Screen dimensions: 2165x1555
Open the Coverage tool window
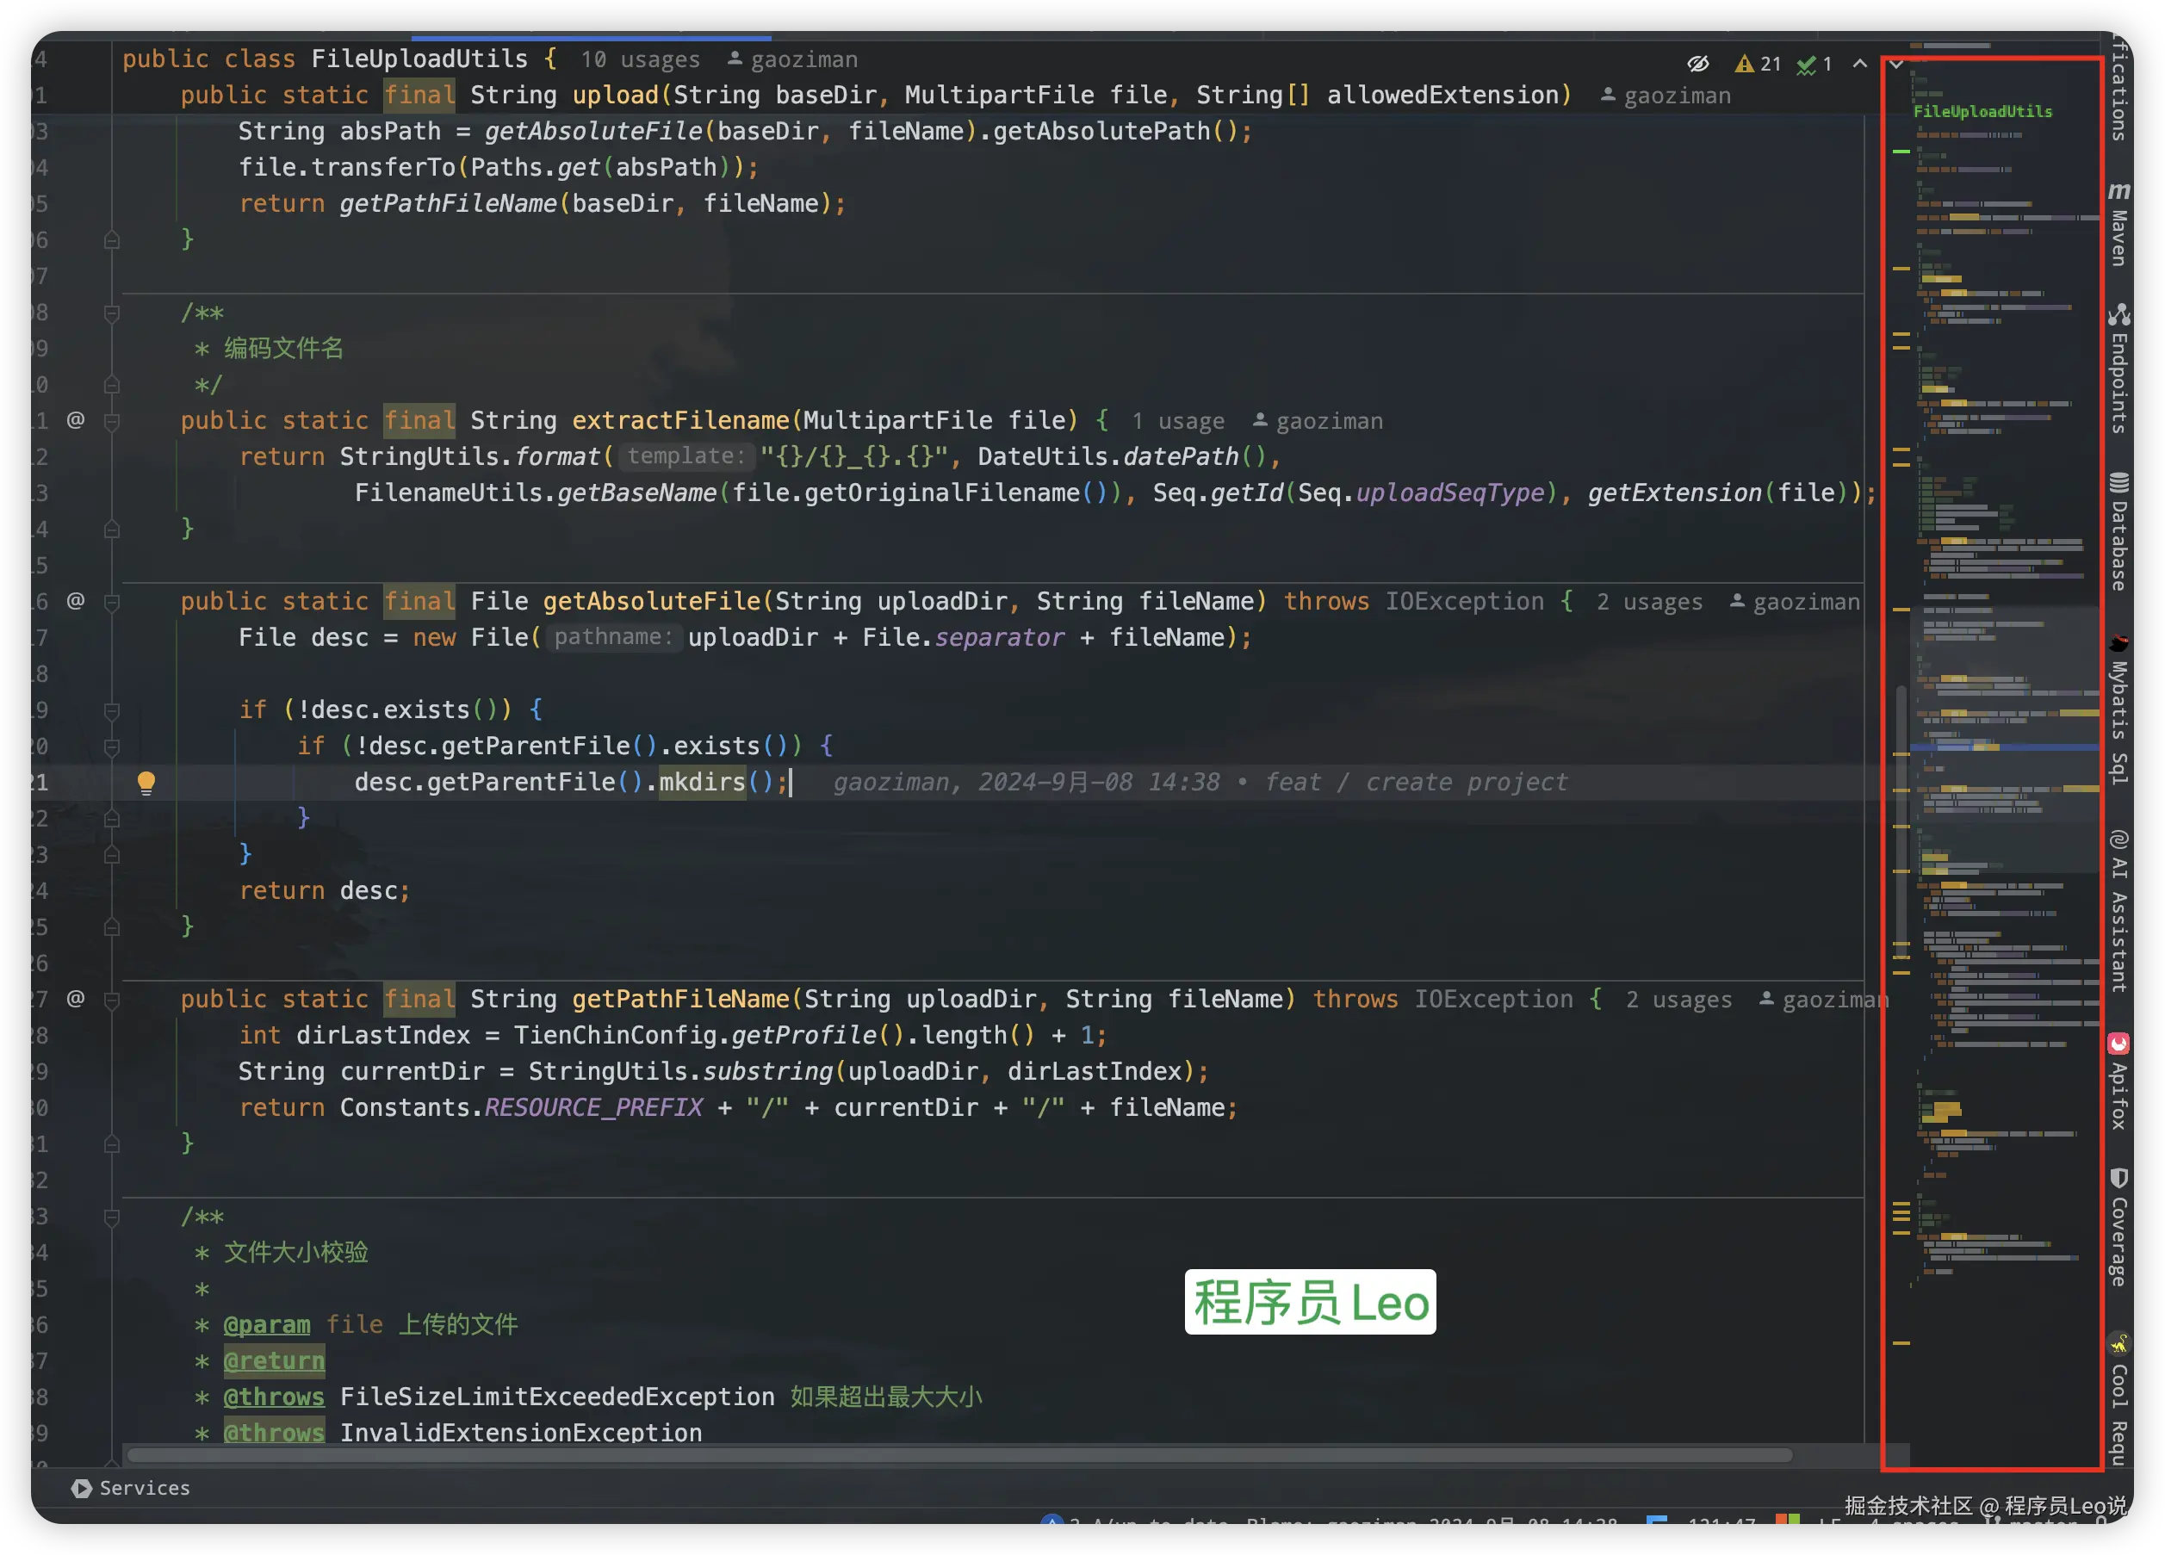(x=2118, y=1231)
